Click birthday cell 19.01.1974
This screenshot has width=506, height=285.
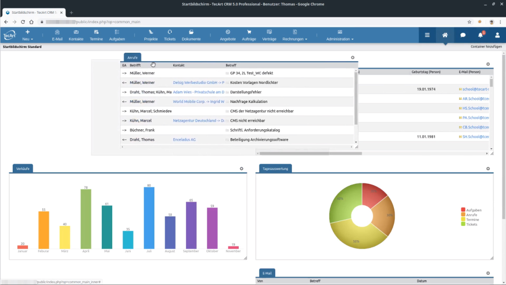(426, 89)
